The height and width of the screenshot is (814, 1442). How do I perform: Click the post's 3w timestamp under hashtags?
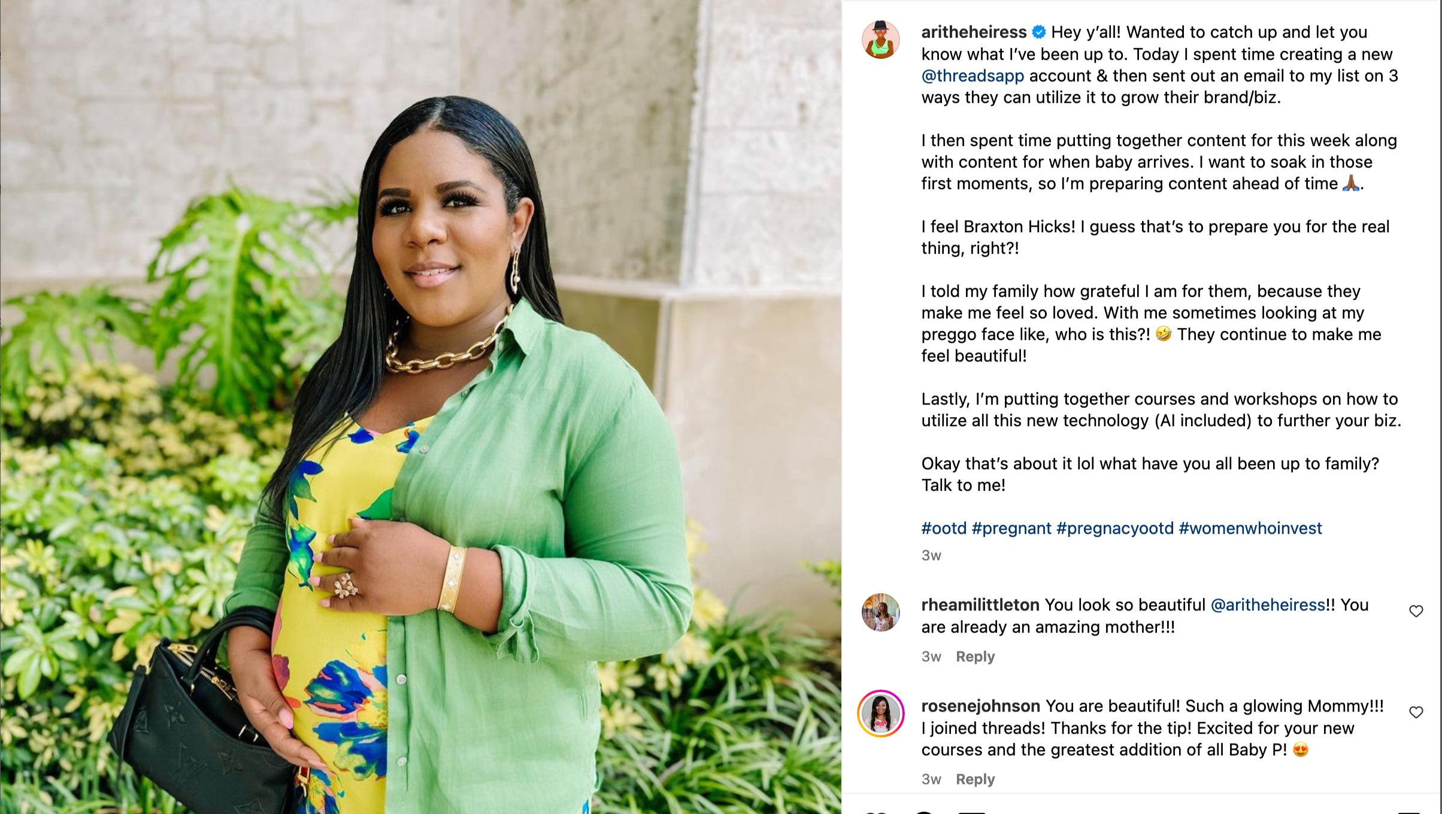[931, 555]
